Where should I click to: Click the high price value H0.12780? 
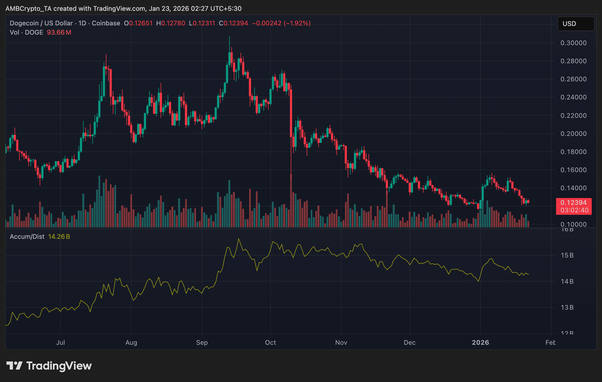click(x=170, y=23)
